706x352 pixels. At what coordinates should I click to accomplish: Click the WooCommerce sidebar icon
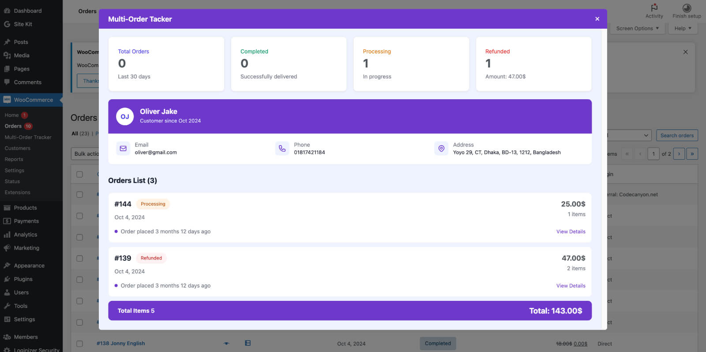coord(7,100)
